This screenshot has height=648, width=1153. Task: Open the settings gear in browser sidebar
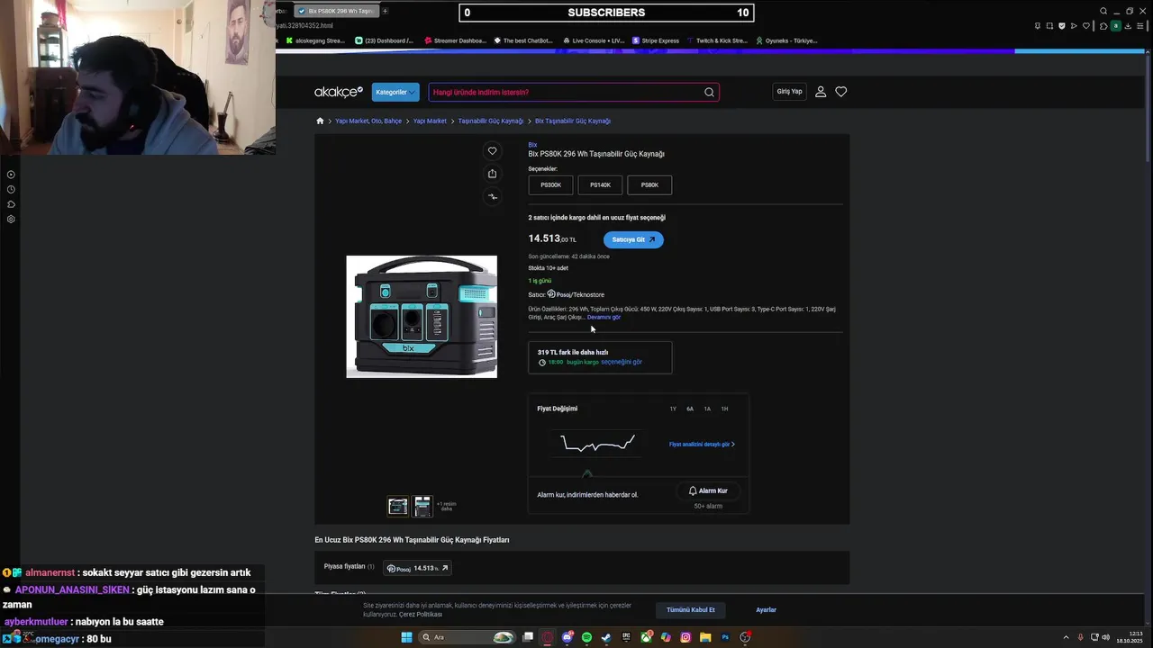11,219
